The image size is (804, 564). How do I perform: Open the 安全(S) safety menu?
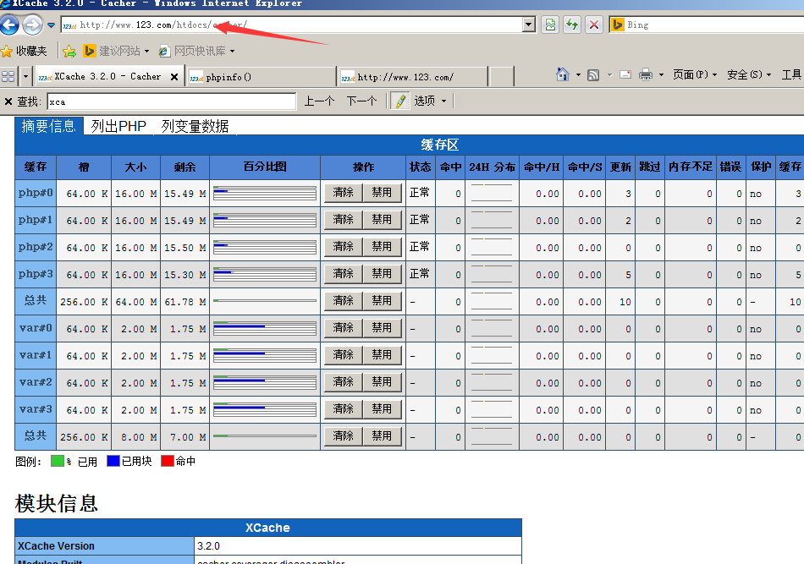click(749, 74)
